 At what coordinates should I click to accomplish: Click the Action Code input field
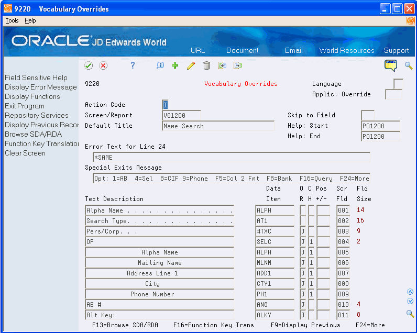pyautogui.click(x=165, y=105)
